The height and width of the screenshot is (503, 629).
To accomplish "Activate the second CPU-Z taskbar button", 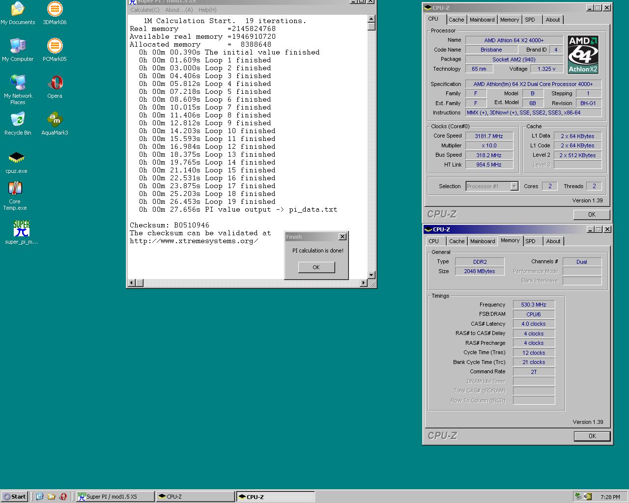I will point(275,497).
